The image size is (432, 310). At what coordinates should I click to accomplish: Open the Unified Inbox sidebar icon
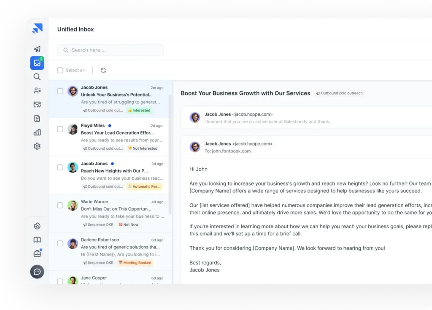click(x=37, y=63)
